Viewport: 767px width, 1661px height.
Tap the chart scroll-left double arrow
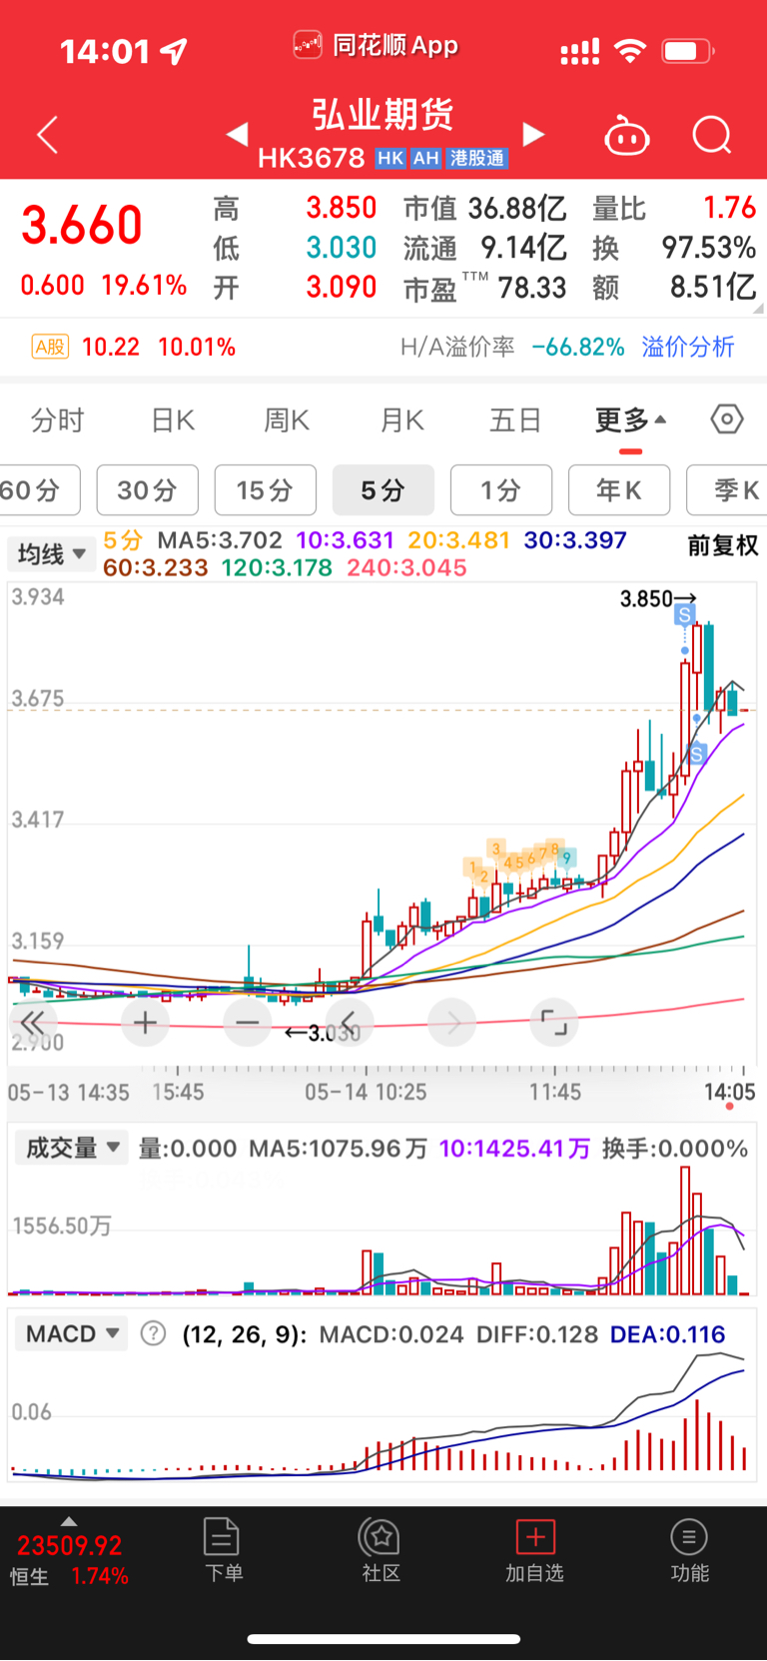[x=33, y=1022]
